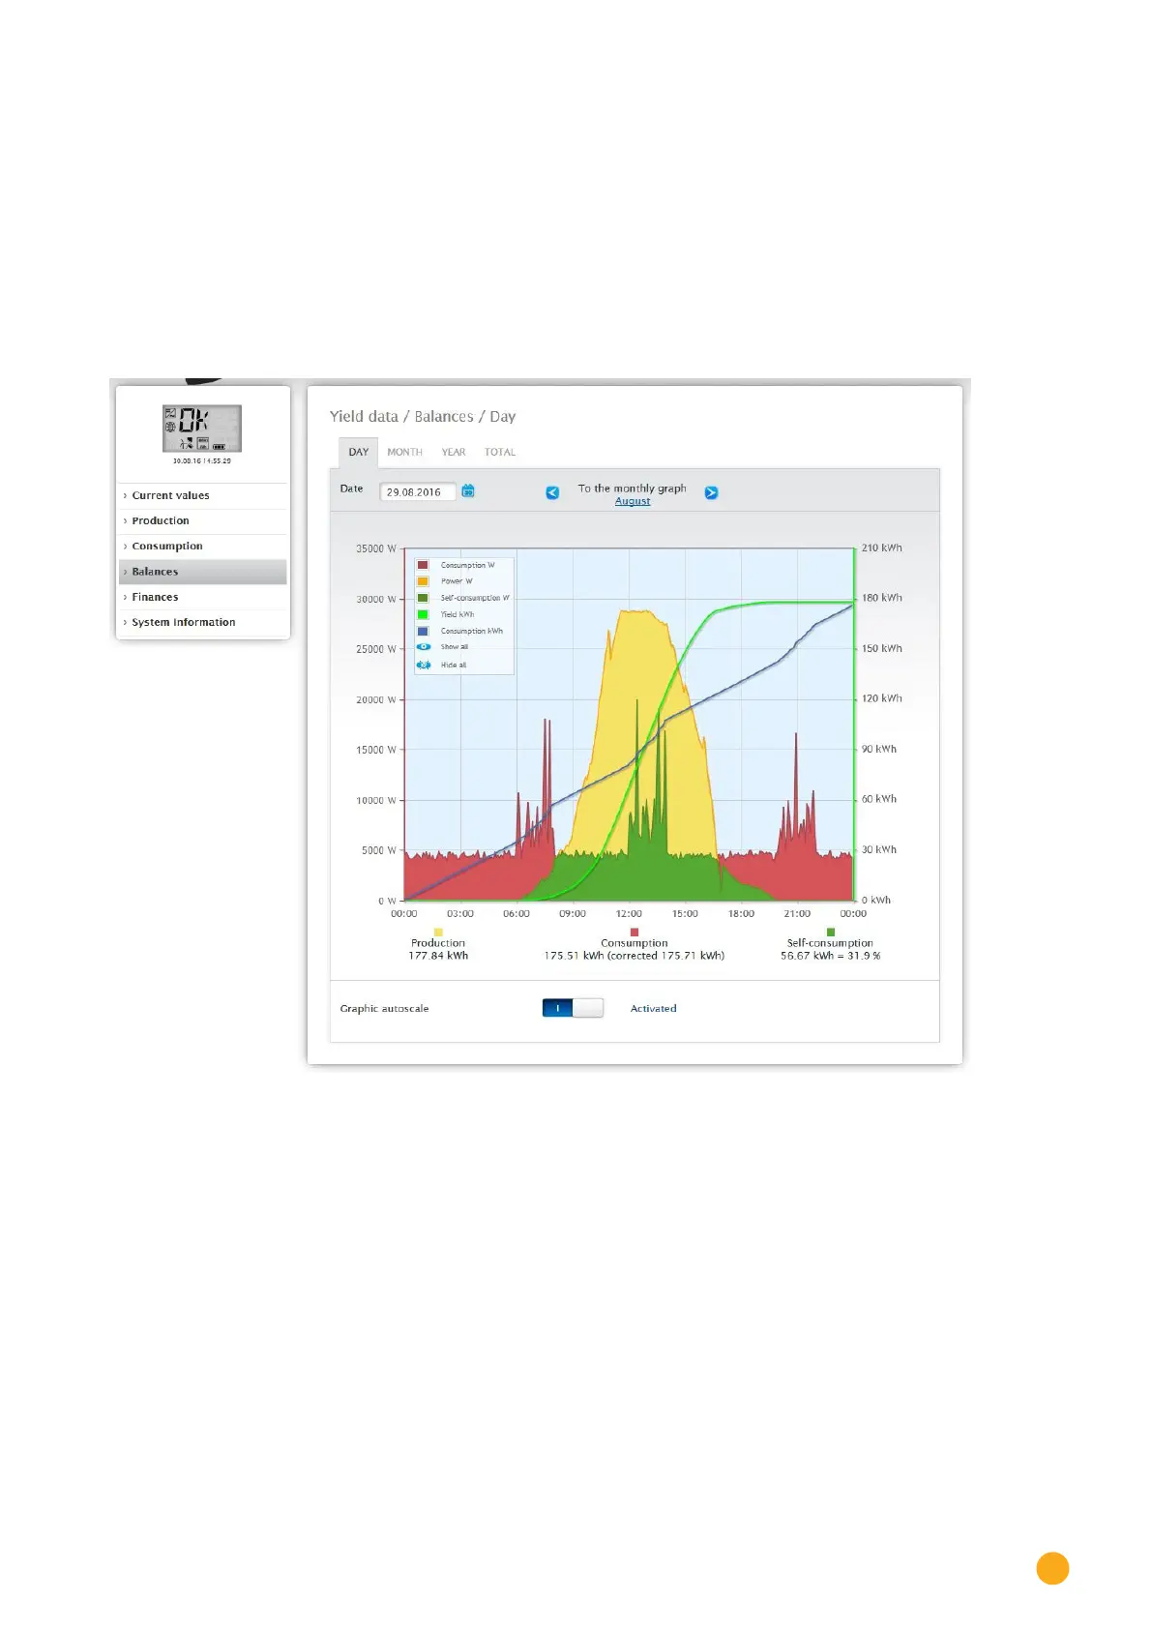Viewport: 1152px width, 1629px height.
Task: Switch to the YEAR tab
Action: pyautogui.click(x=454, y=452)
